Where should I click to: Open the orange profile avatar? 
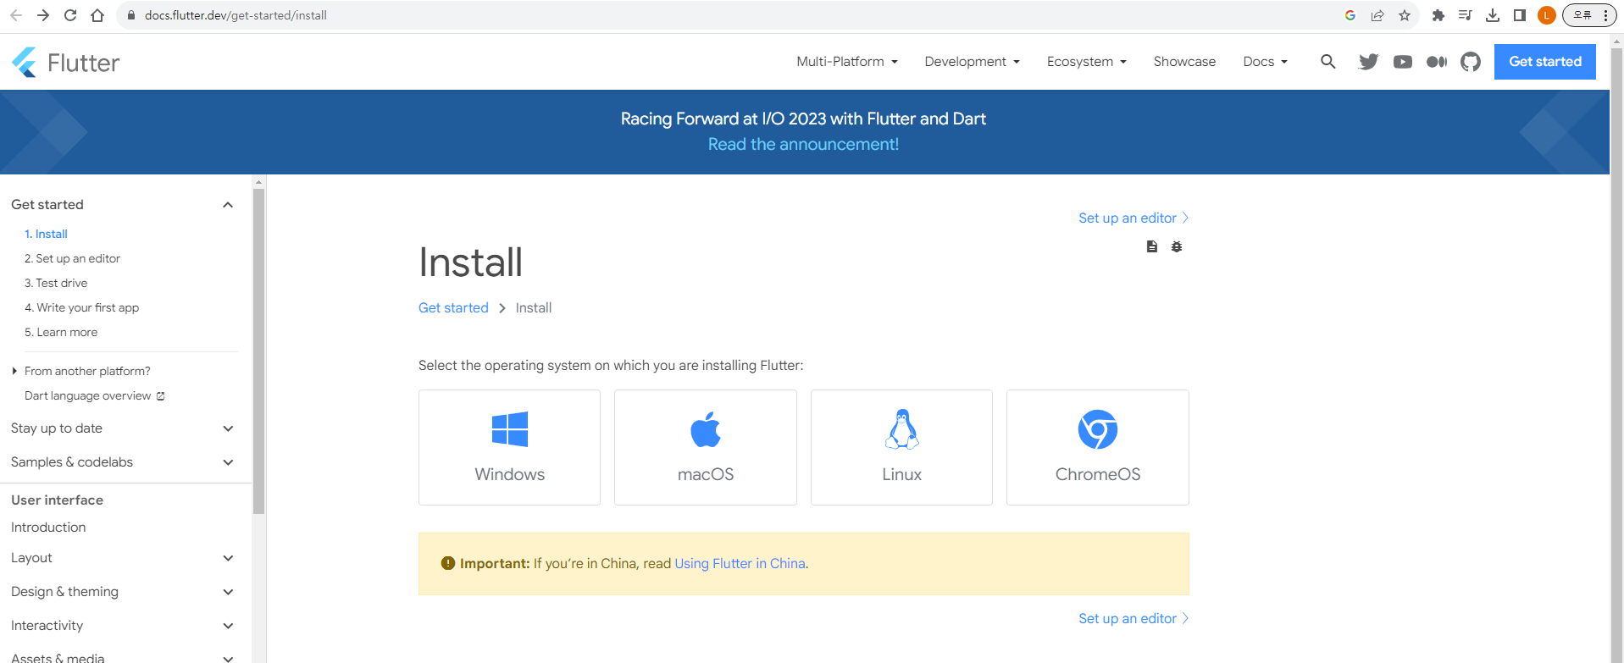tap(1547, 15)
